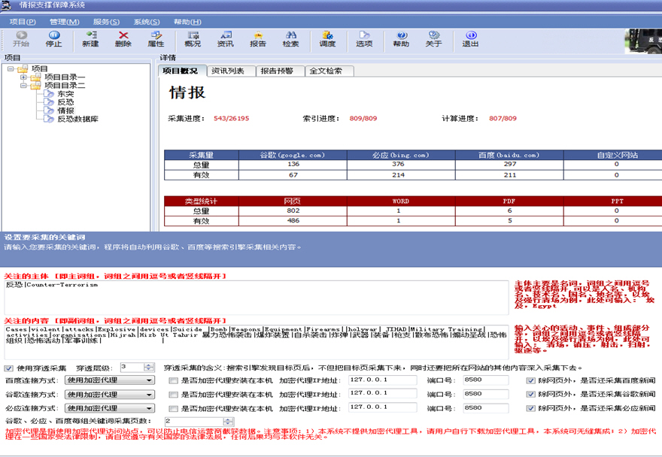Viewport: 662px width, 457px height.
Task: Select the 东突 tree item
Action: (x=65, y=94)
